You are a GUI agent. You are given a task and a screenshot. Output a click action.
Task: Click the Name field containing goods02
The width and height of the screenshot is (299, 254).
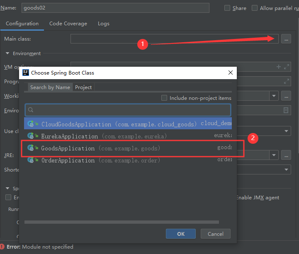point(115,8)
